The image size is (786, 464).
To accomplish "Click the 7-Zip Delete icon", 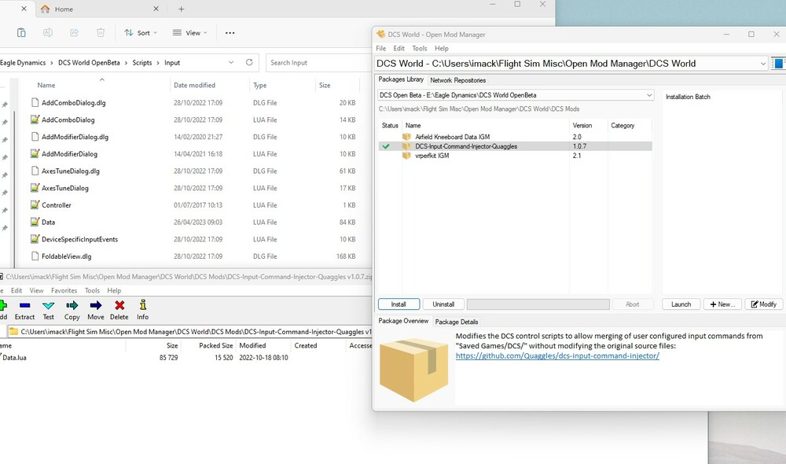I will pos(119,305).
